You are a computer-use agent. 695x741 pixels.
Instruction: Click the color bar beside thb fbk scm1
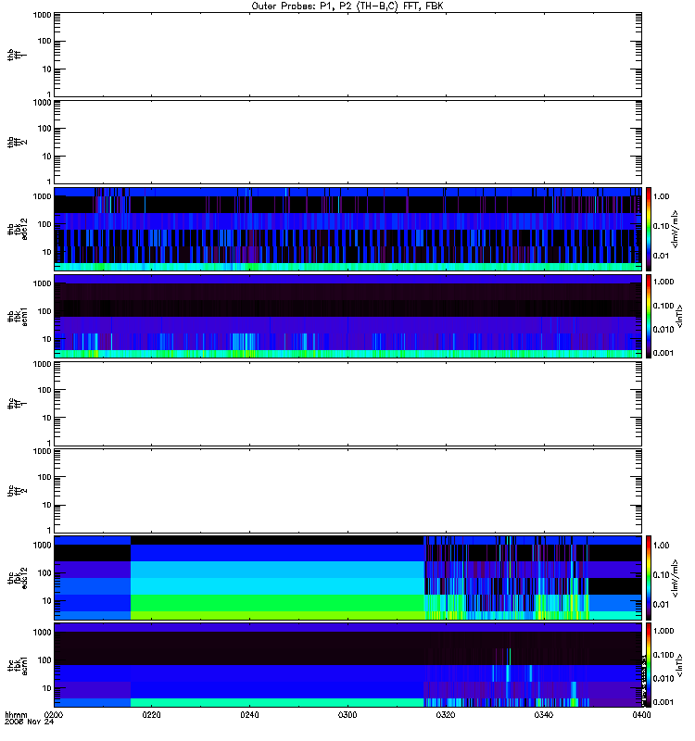649,316
